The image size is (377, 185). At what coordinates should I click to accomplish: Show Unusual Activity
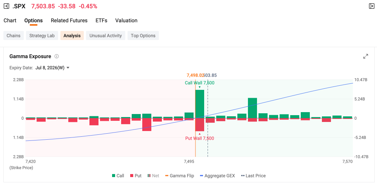pos(106,35)
